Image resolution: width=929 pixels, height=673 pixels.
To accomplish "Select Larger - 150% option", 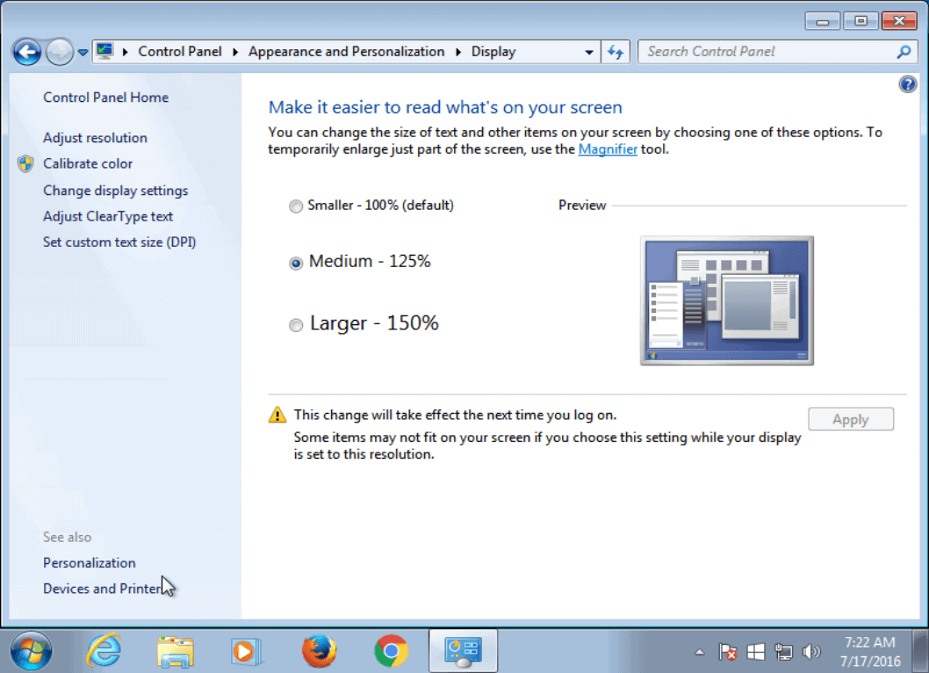I will pos(364,323).
